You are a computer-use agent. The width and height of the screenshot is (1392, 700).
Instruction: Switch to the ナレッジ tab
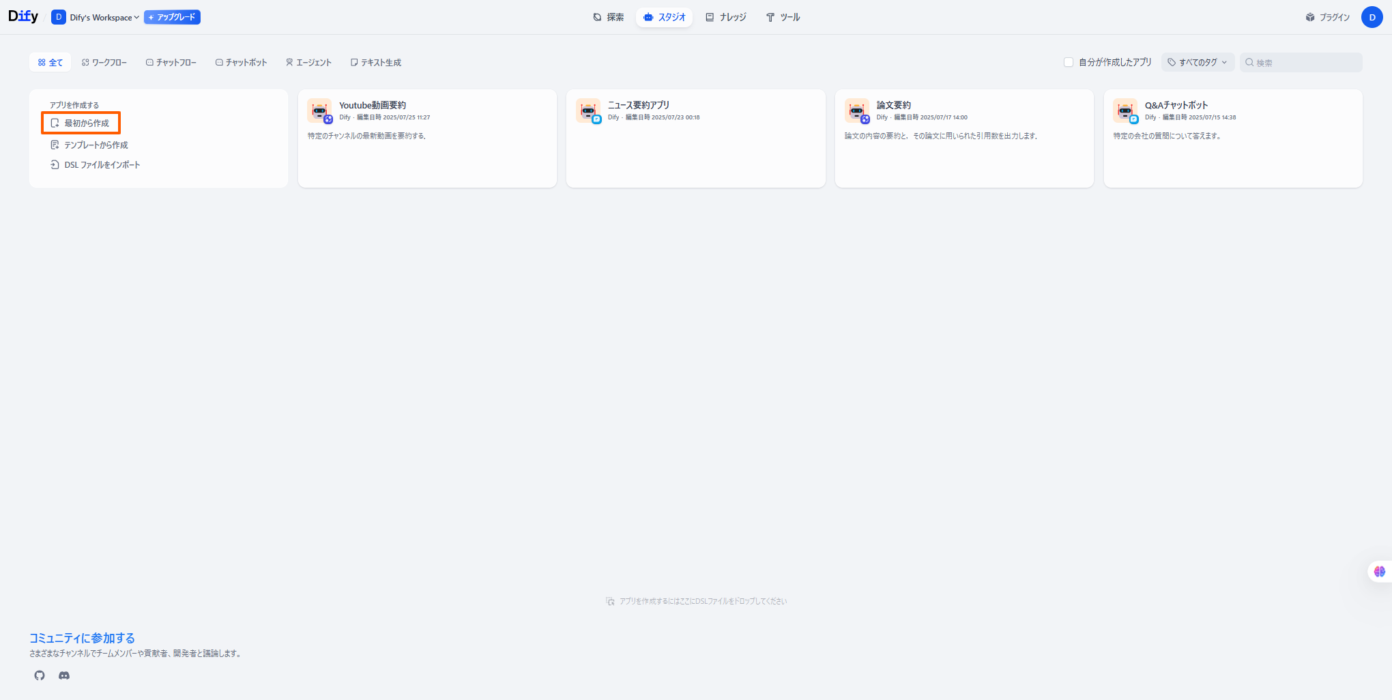coord(726,17)
